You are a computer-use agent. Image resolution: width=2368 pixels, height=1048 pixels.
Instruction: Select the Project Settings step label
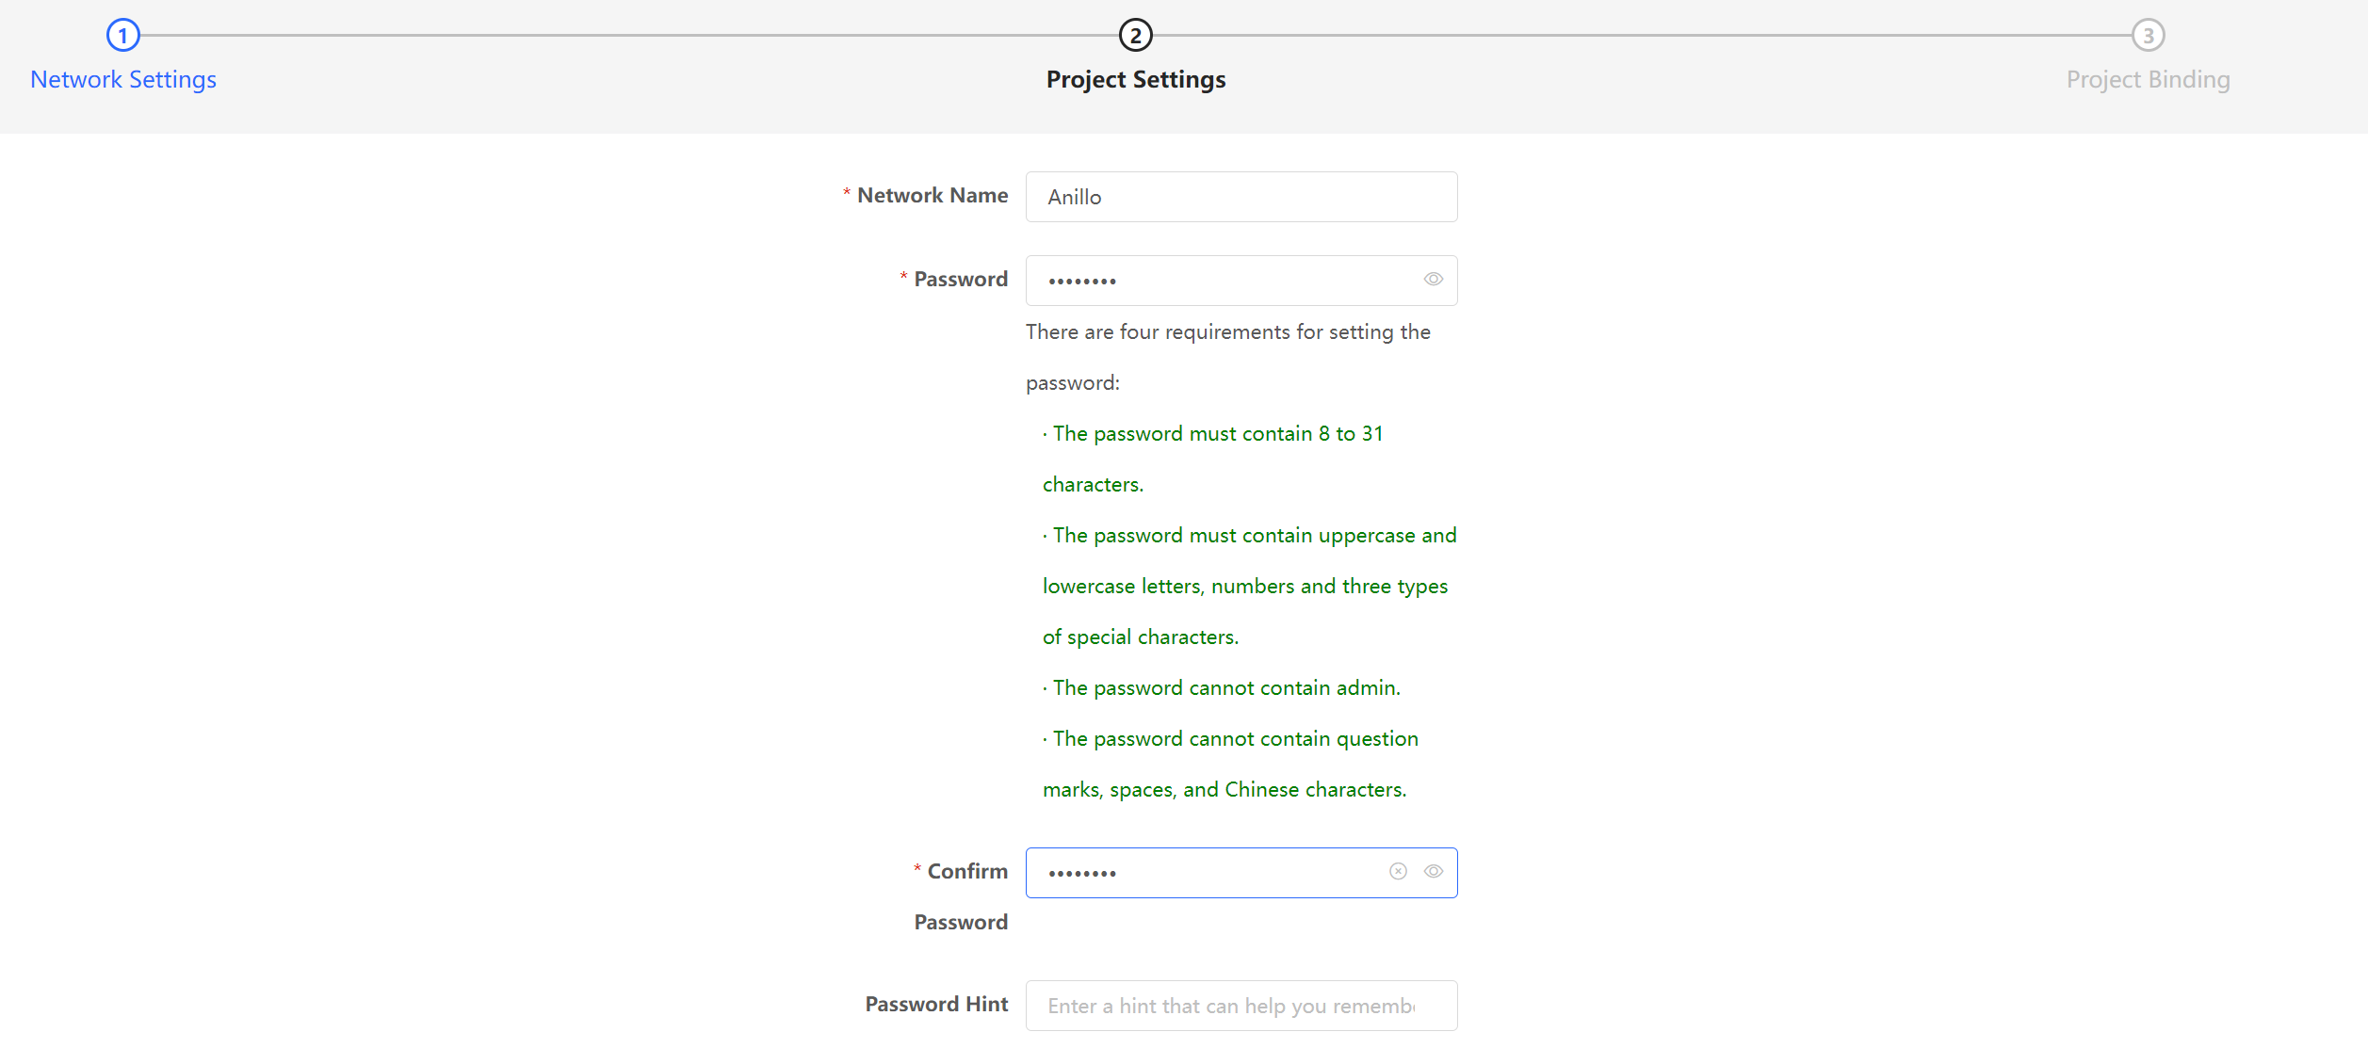[1135, 80]
